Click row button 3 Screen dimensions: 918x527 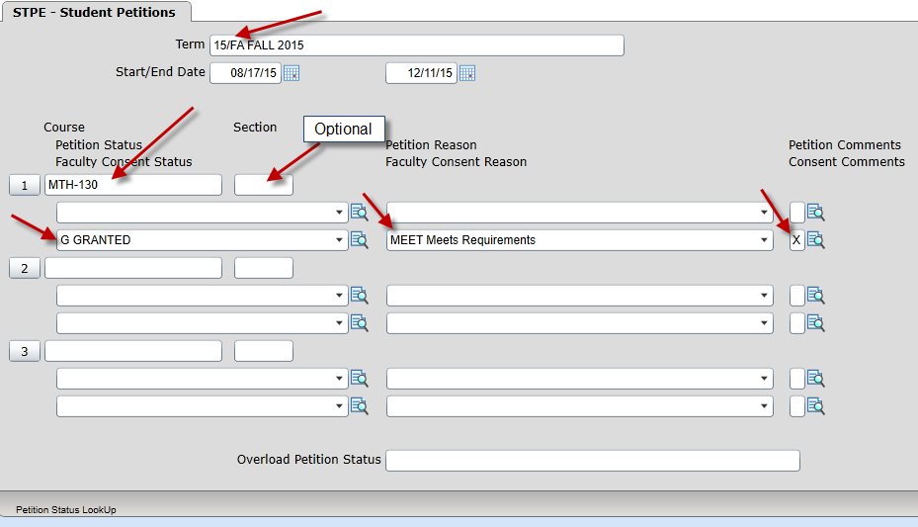click(x=25, y=351)
